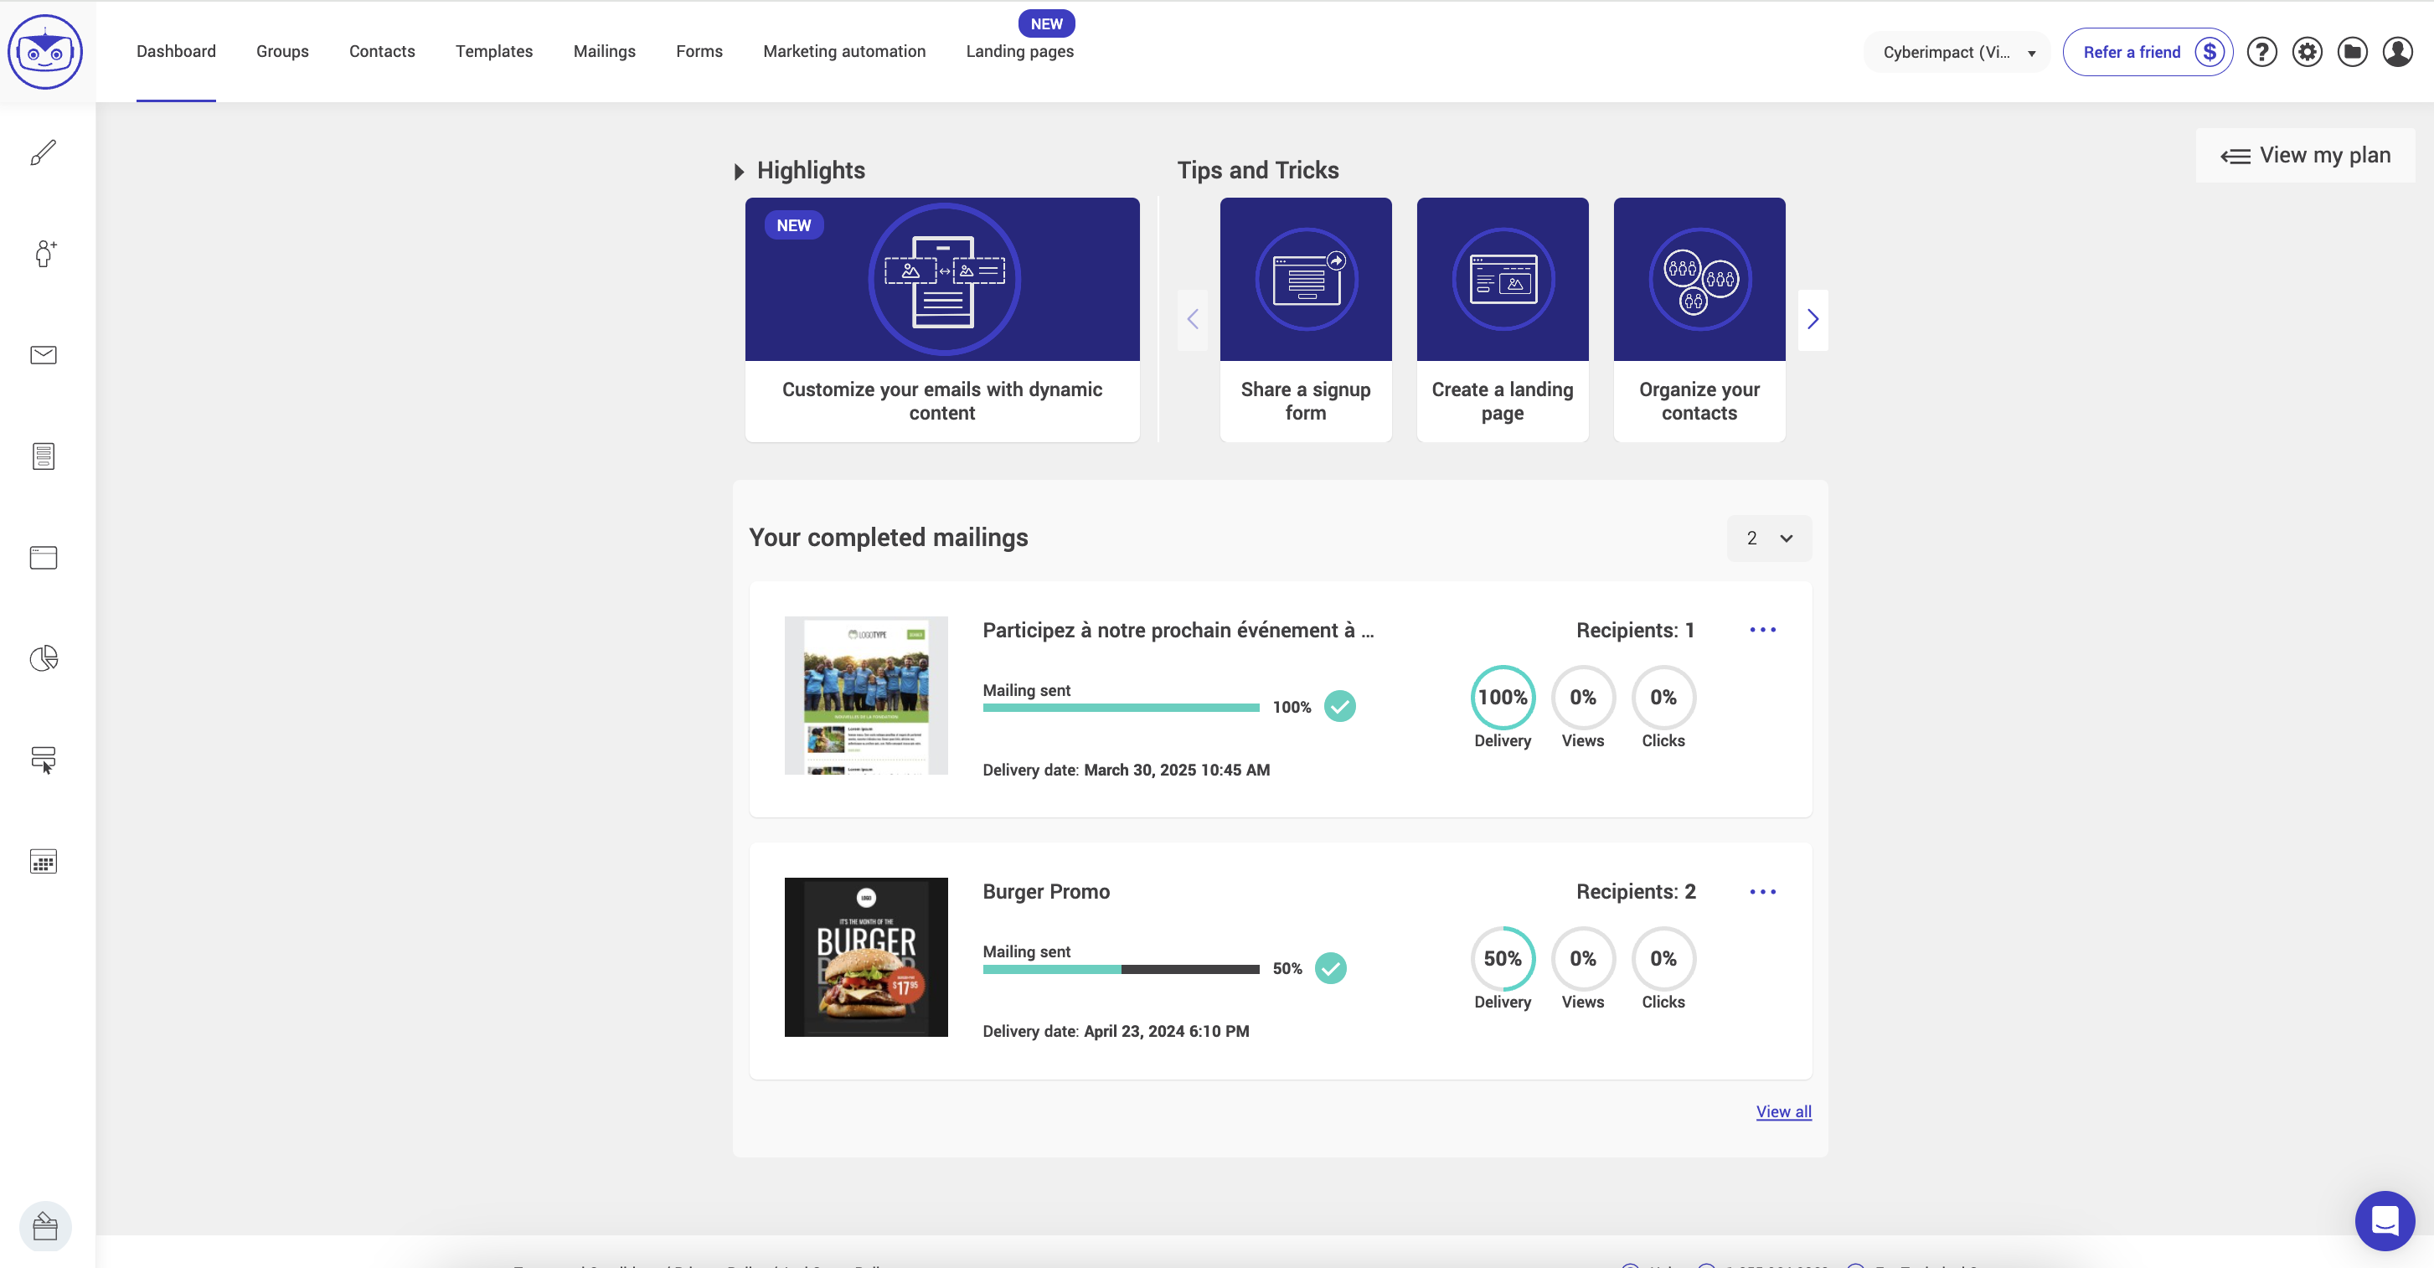Open the user profile avatar icon
Screen dimensions: 2434x1268
coord(2398,51)
